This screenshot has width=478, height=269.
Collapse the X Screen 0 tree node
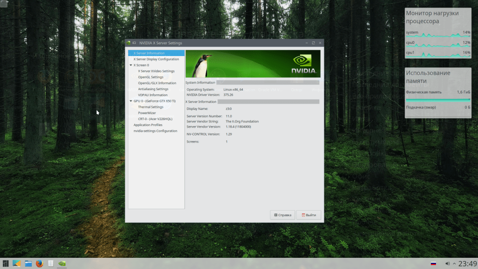click(x=131, y=65)
